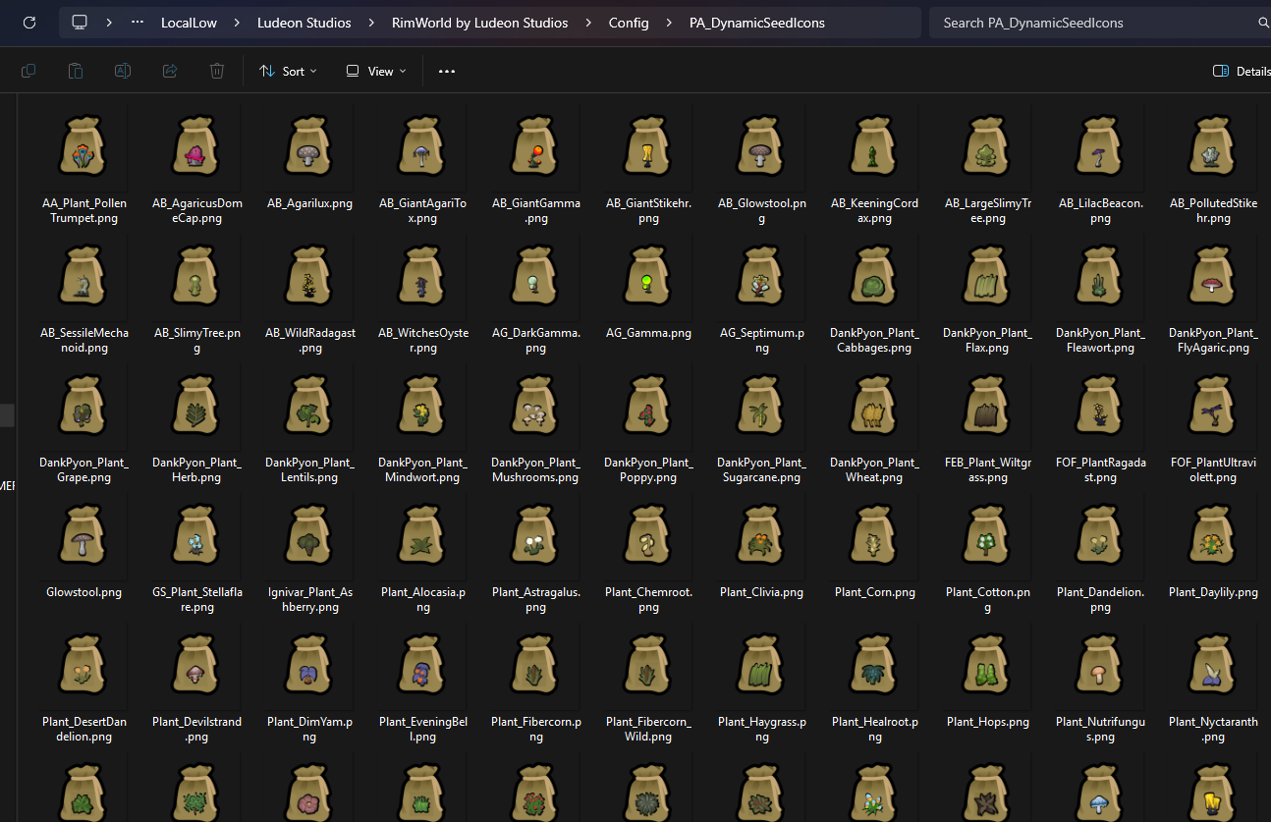This screenshot has width=1271, height=822.
Task: Select AB_AgaricusDomeCap.png seed bag icon
Action: pos(196,146)
